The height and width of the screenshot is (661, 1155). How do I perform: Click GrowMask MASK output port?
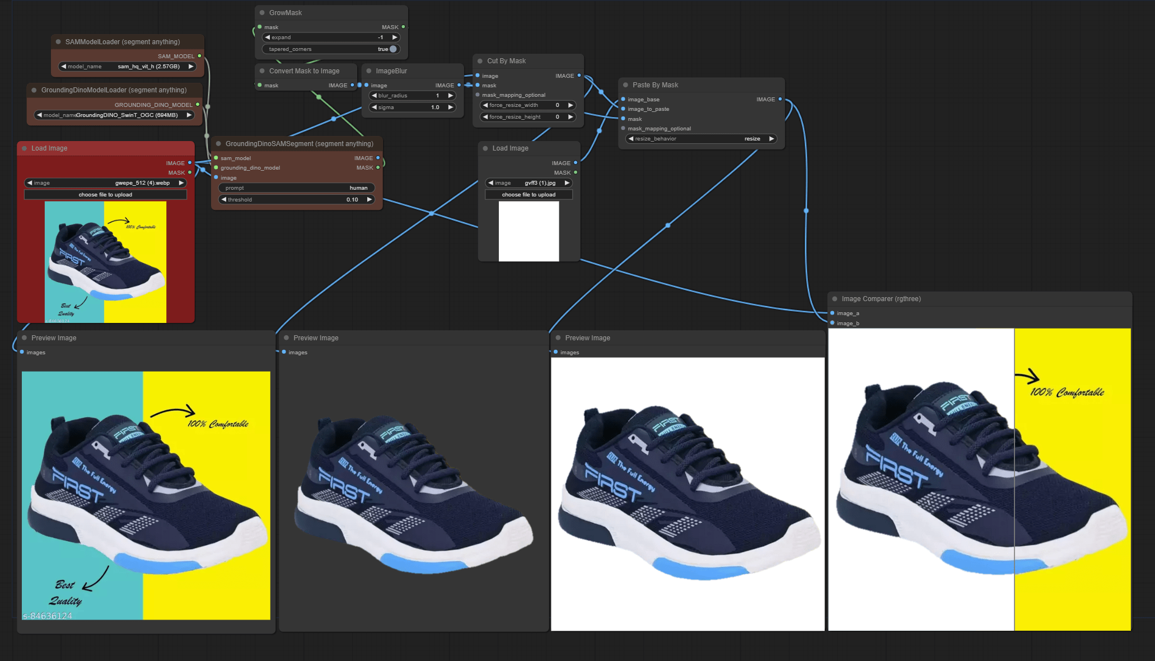[x=403, y=27]
